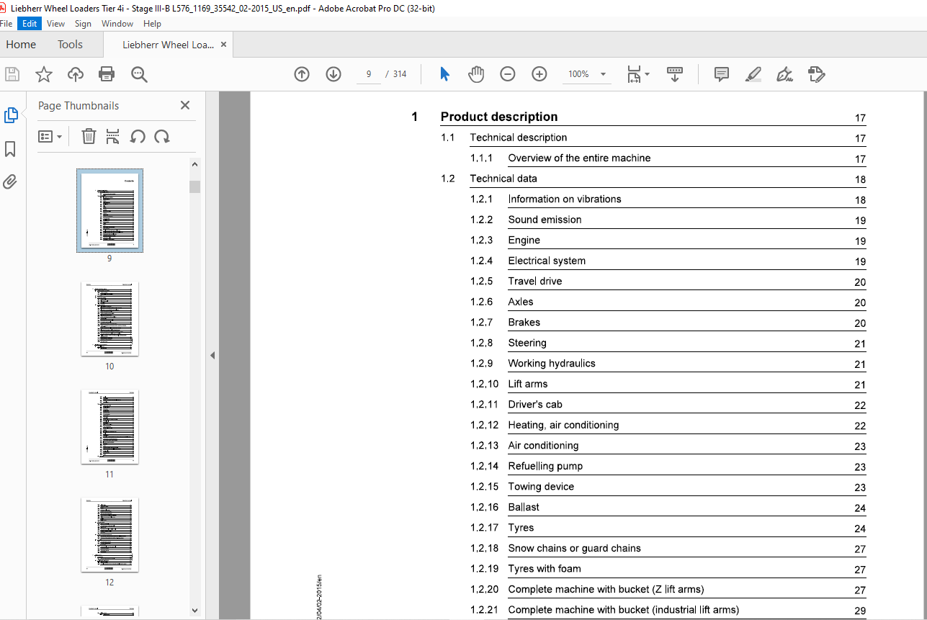Image resolution: width=927 pixels, height=620 pixels.
Task: Add a sticky note comment
Action: click(722, 74)
